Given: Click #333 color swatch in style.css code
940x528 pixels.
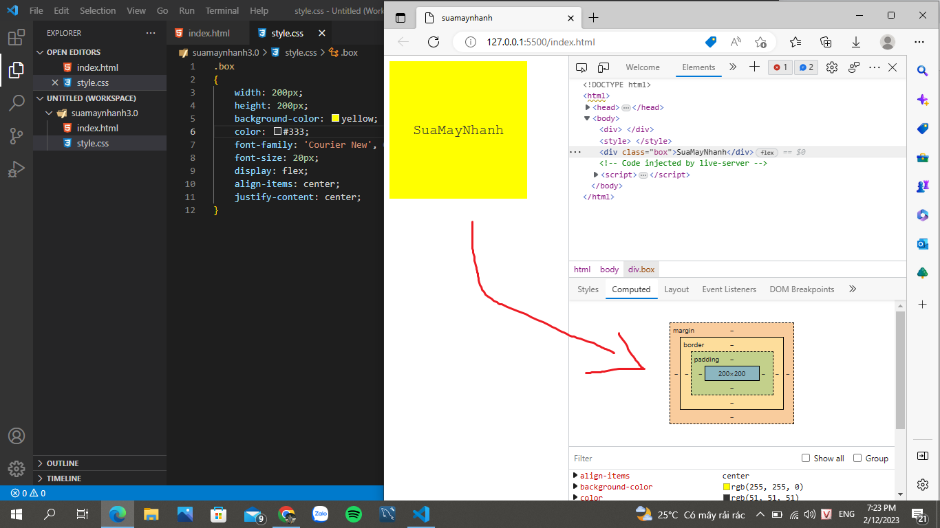Looking at the screenshot, I should (x=277, y=131).
